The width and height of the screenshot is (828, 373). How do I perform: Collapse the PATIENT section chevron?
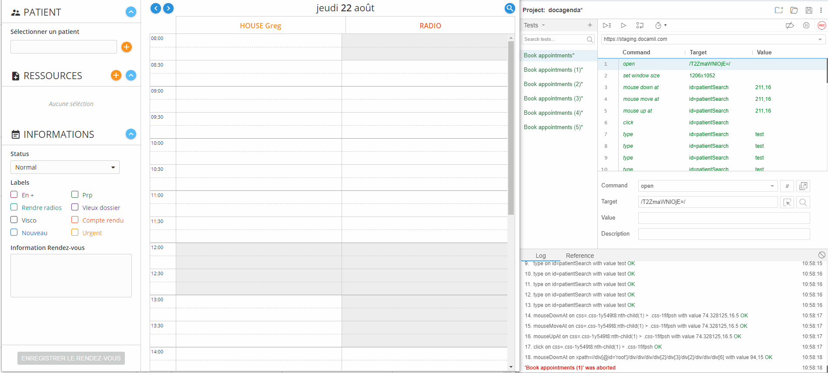click(x=131, y=12)
